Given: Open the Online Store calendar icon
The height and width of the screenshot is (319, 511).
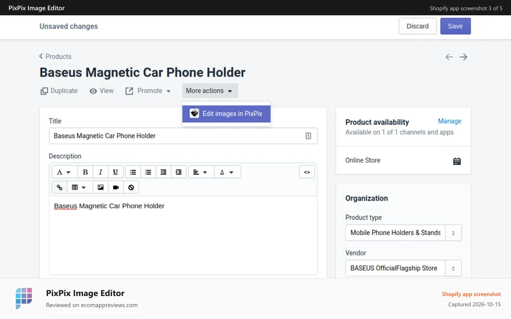Looking at the screenshot, I should 457,161.
